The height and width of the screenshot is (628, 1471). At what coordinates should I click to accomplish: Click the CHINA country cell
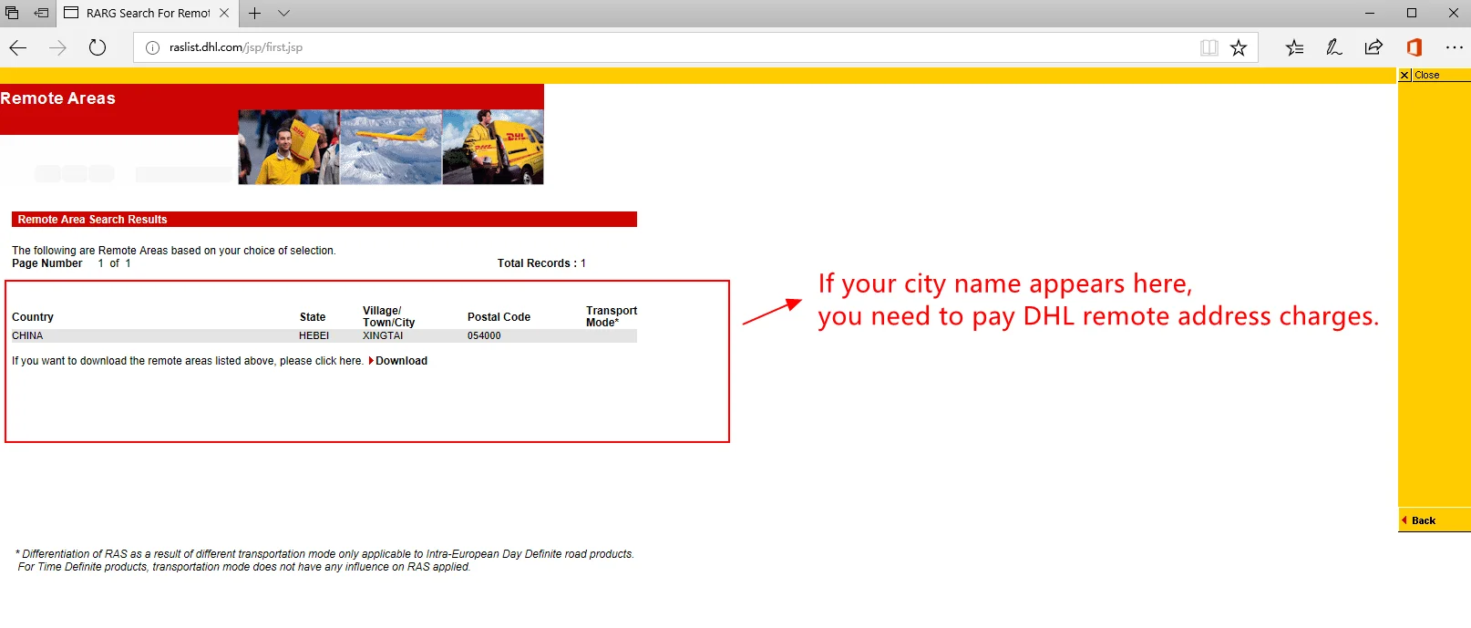tap(27, 335)
